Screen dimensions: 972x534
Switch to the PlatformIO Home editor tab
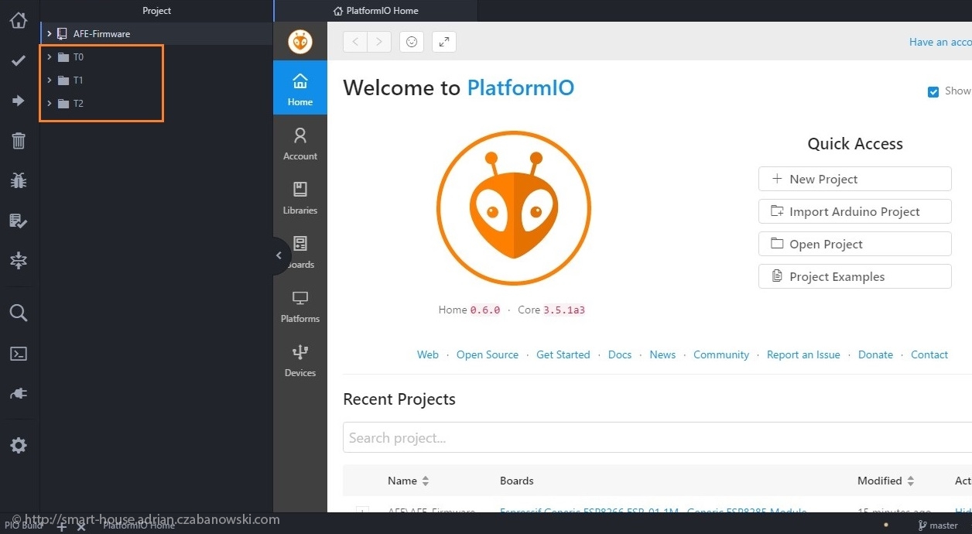(376, 11)
